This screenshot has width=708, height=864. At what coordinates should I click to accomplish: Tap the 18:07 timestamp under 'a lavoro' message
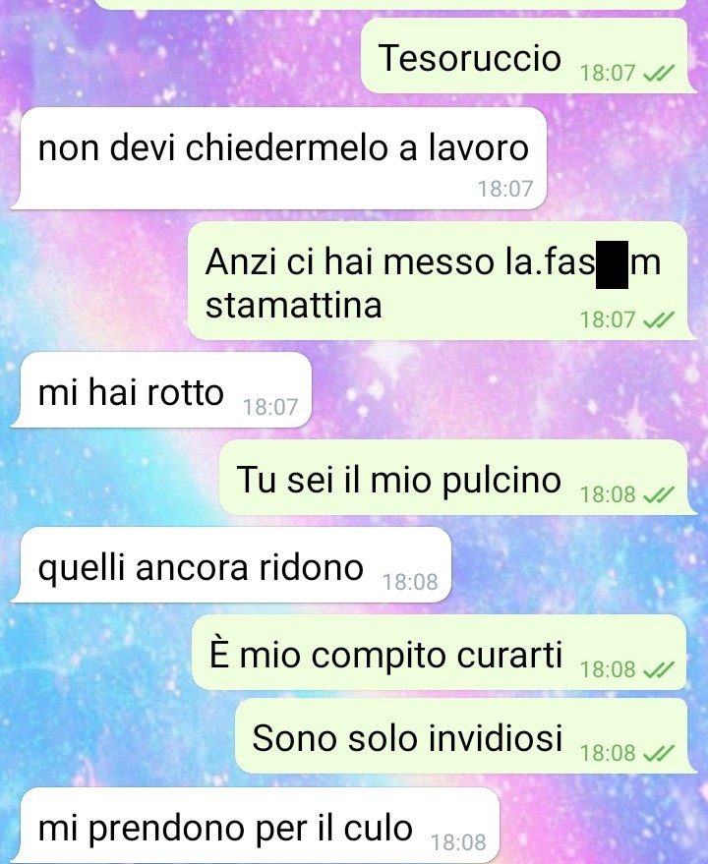pos(505,189)
